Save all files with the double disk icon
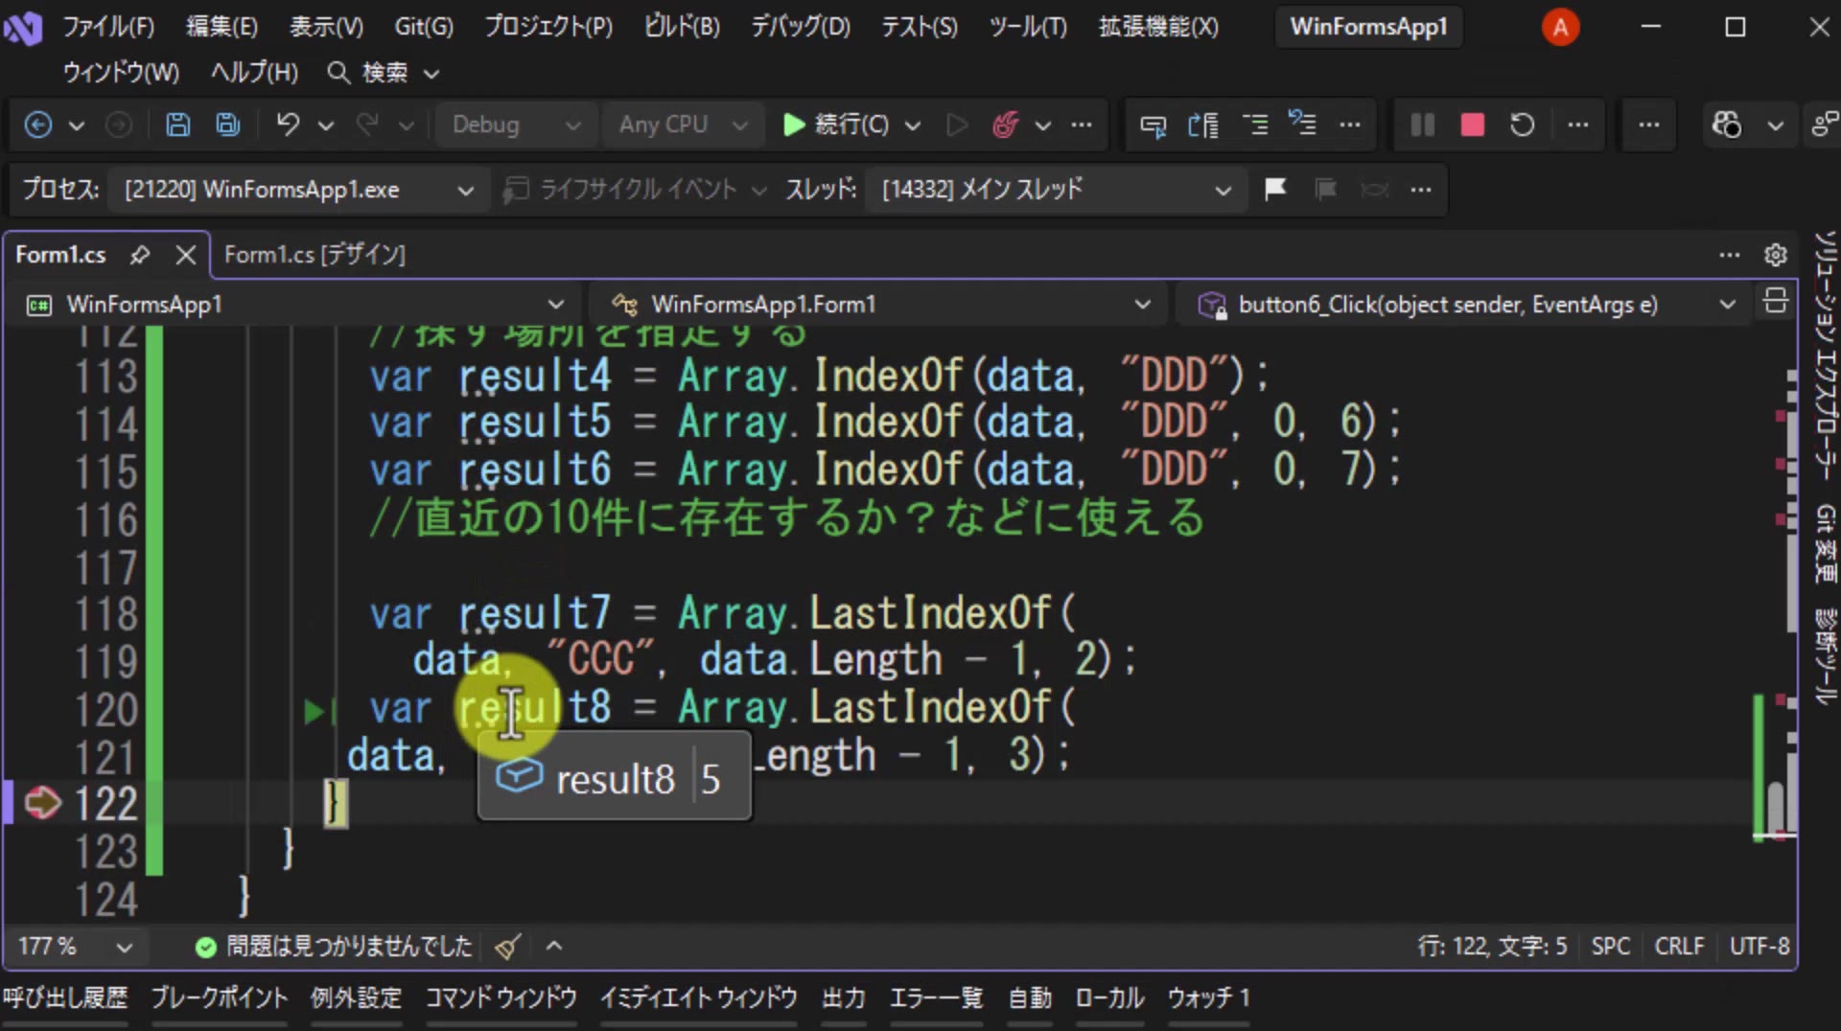This screenshot has height=1031, width=1841. point(228,125)
